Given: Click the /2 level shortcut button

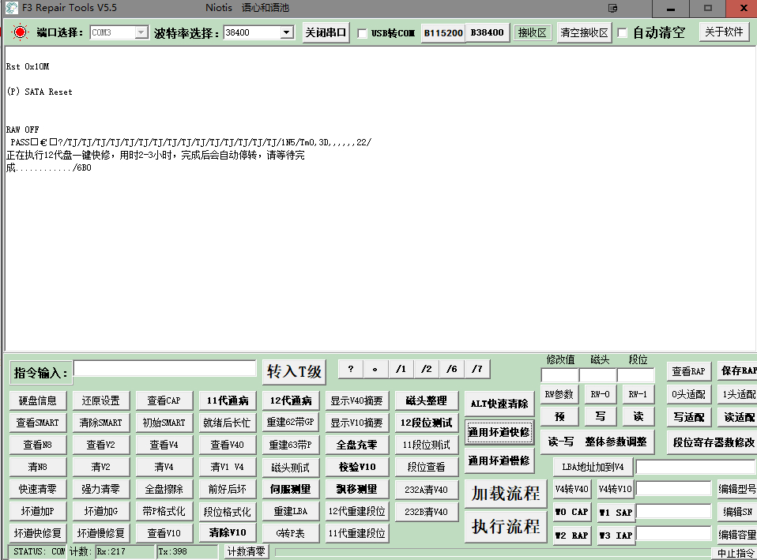Looking at the screenshot, I should 426,370.
